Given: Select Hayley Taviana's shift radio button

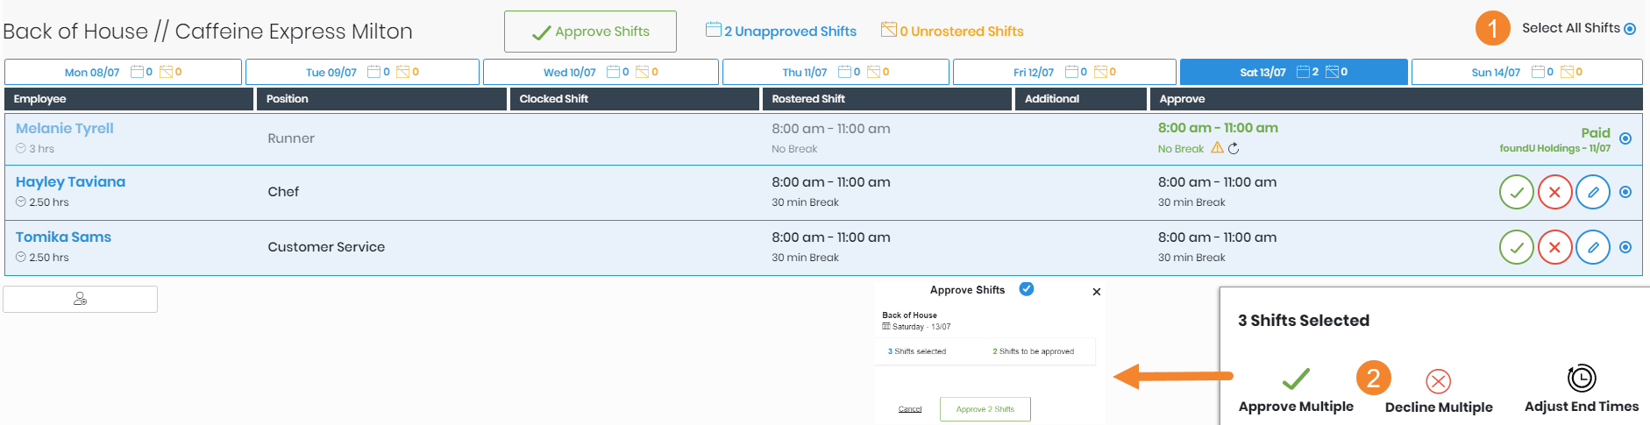Looking at the screenshot, I should [1625, 192].
